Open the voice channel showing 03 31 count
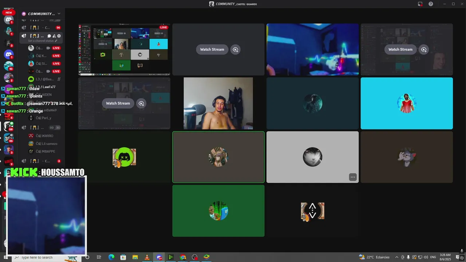The width and height of the screenshot is (466, 262). tap(41, 128)
